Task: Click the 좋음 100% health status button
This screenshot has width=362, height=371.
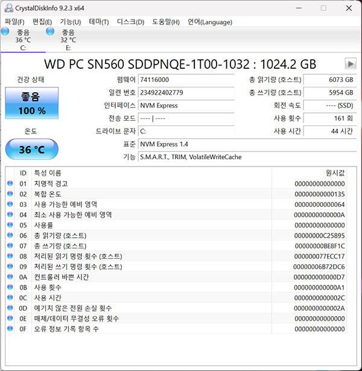Action: click(32, 103)
